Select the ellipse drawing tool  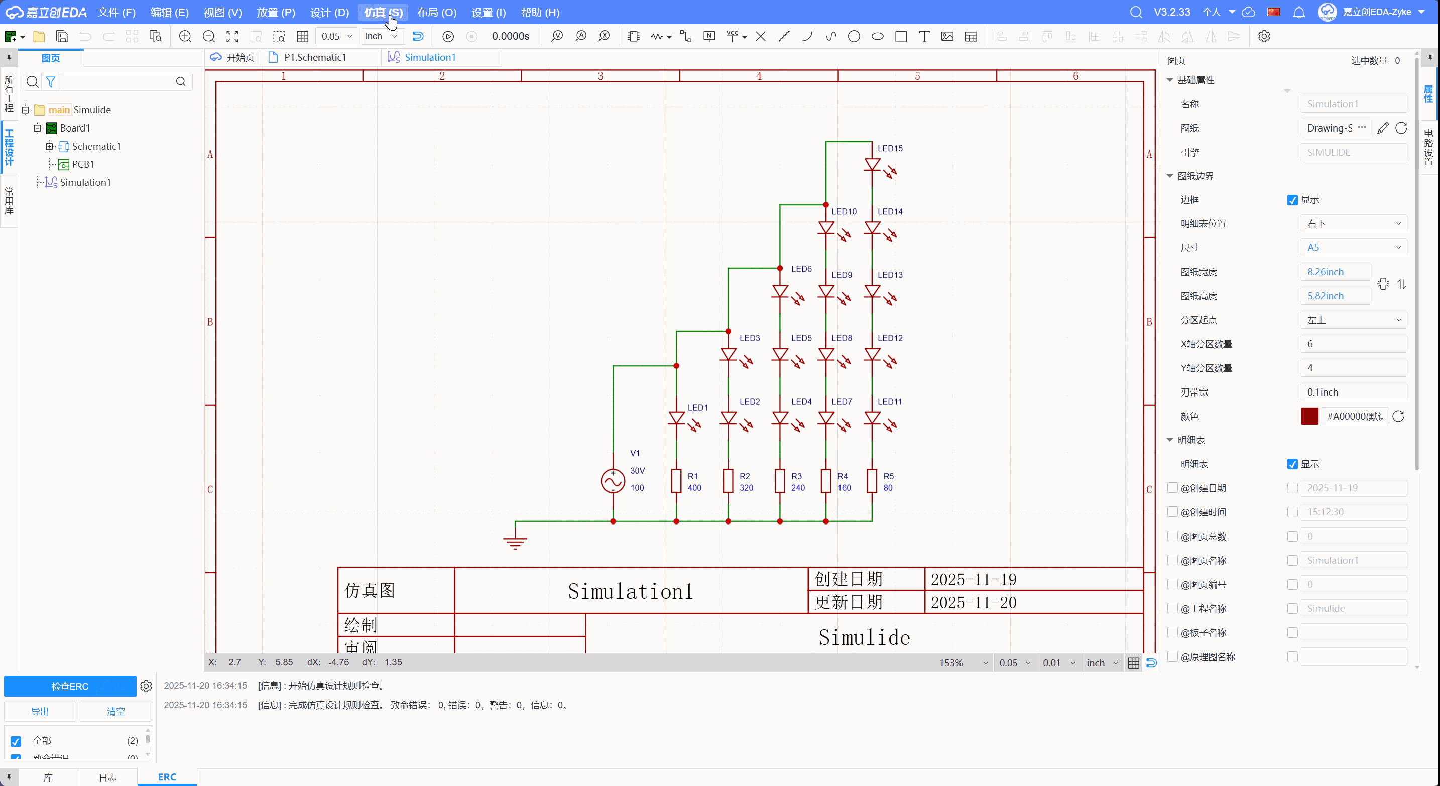877,36
